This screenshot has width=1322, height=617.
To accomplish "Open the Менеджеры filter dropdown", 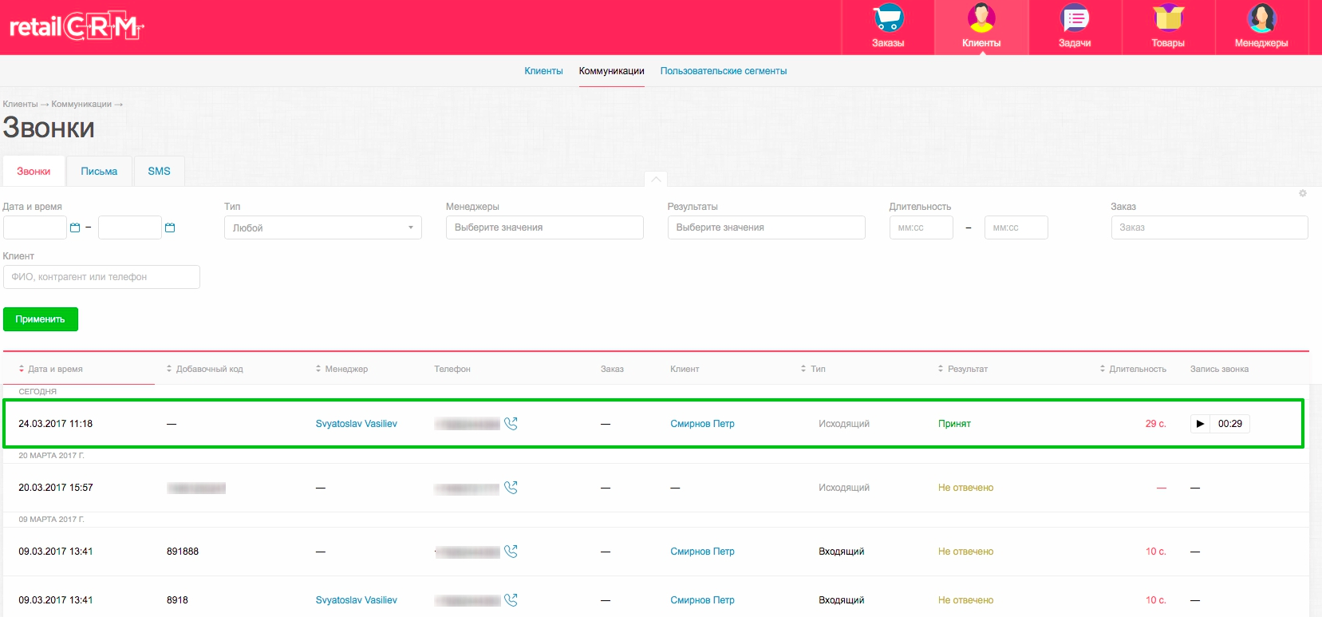I will click(x=544, y=227).
